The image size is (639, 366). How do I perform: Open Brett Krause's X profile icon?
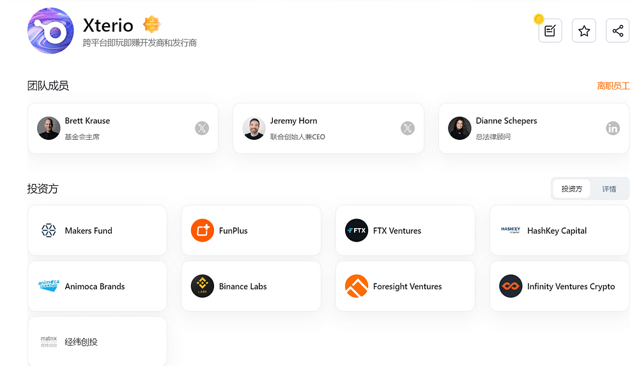(x=202, y=128)
